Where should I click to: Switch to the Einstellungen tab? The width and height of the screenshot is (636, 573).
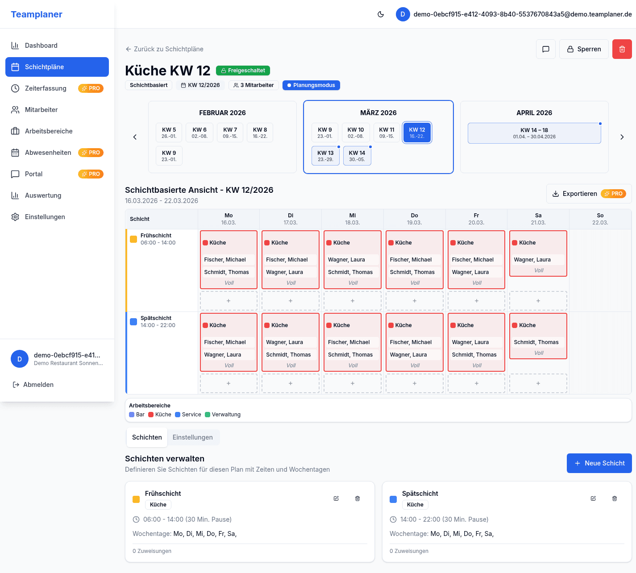point(192,437)
